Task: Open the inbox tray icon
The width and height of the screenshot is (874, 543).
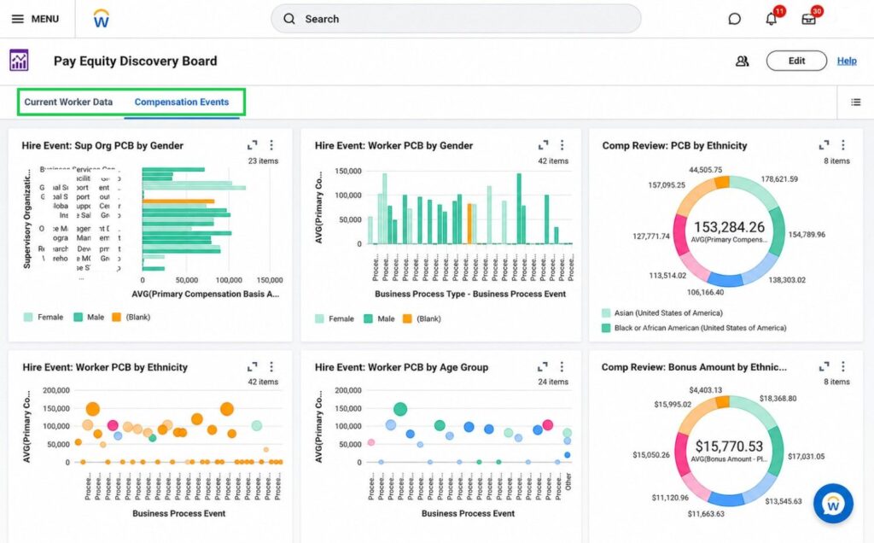Action: coord(808,19)
